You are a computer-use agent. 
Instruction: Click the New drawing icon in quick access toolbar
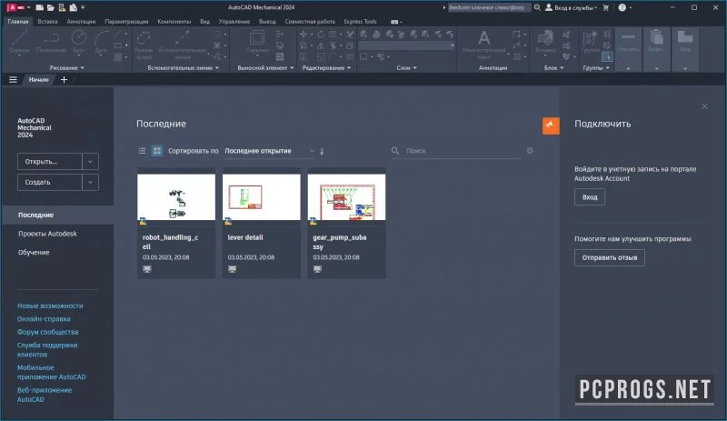pos(40,7)
